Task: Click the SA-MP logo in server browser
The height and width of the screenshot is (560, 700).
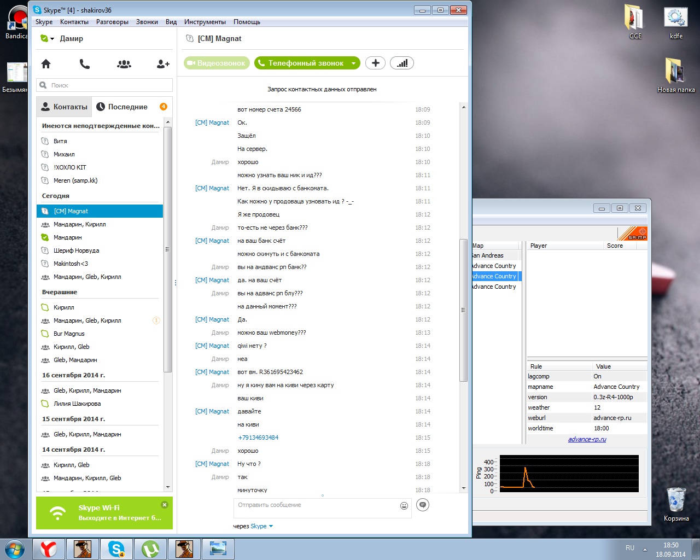Action: pos(633,234)
